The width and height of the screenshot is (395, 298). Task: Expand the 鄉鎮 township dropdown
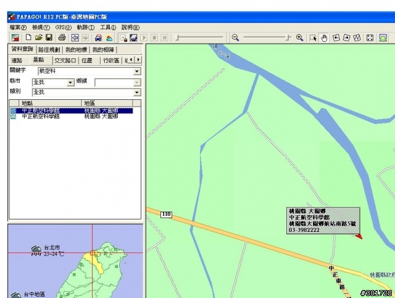pyautogui.click(x=137, y=83)
